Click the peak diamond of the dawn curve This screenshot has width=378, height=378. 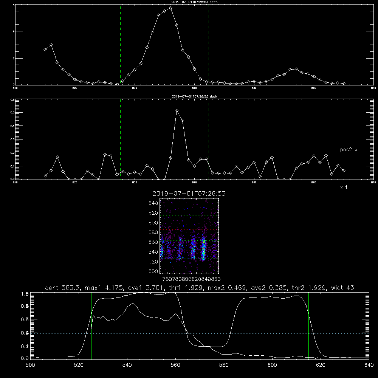point(171,8)
